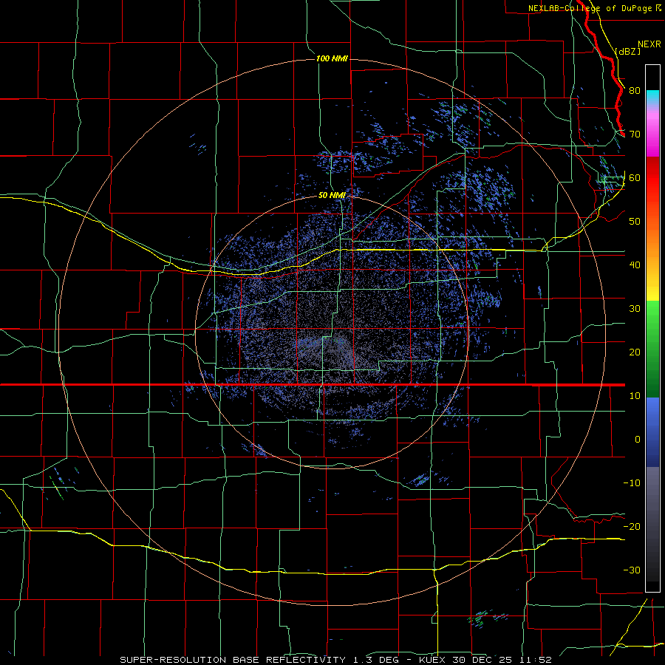Click the cyan segment at top of color bar
665x665 pixels.
[x=652, y=98]
